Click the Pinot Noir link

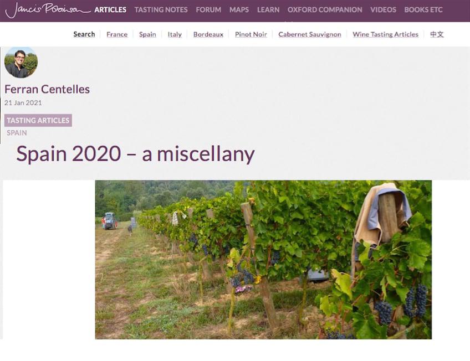pyautogui.click(x=251, y=34)
